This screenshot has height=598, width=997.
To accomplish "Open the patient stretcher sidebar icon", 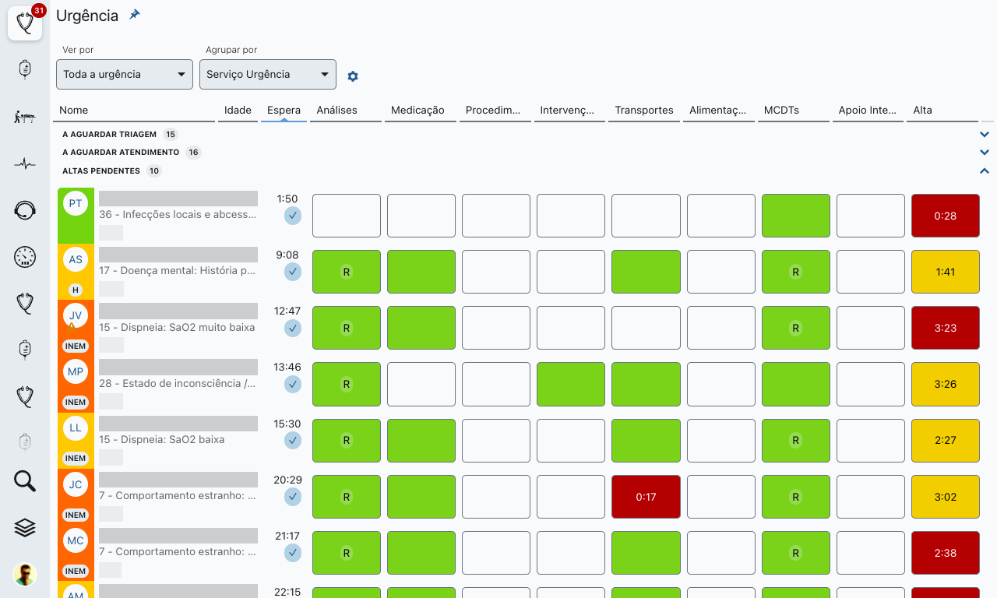I will tap(25, 117).
